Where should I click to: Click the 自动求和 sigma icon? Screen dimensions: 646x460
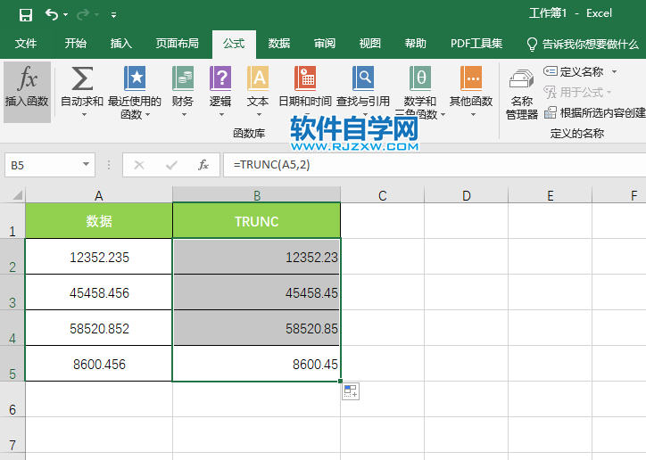82,78
